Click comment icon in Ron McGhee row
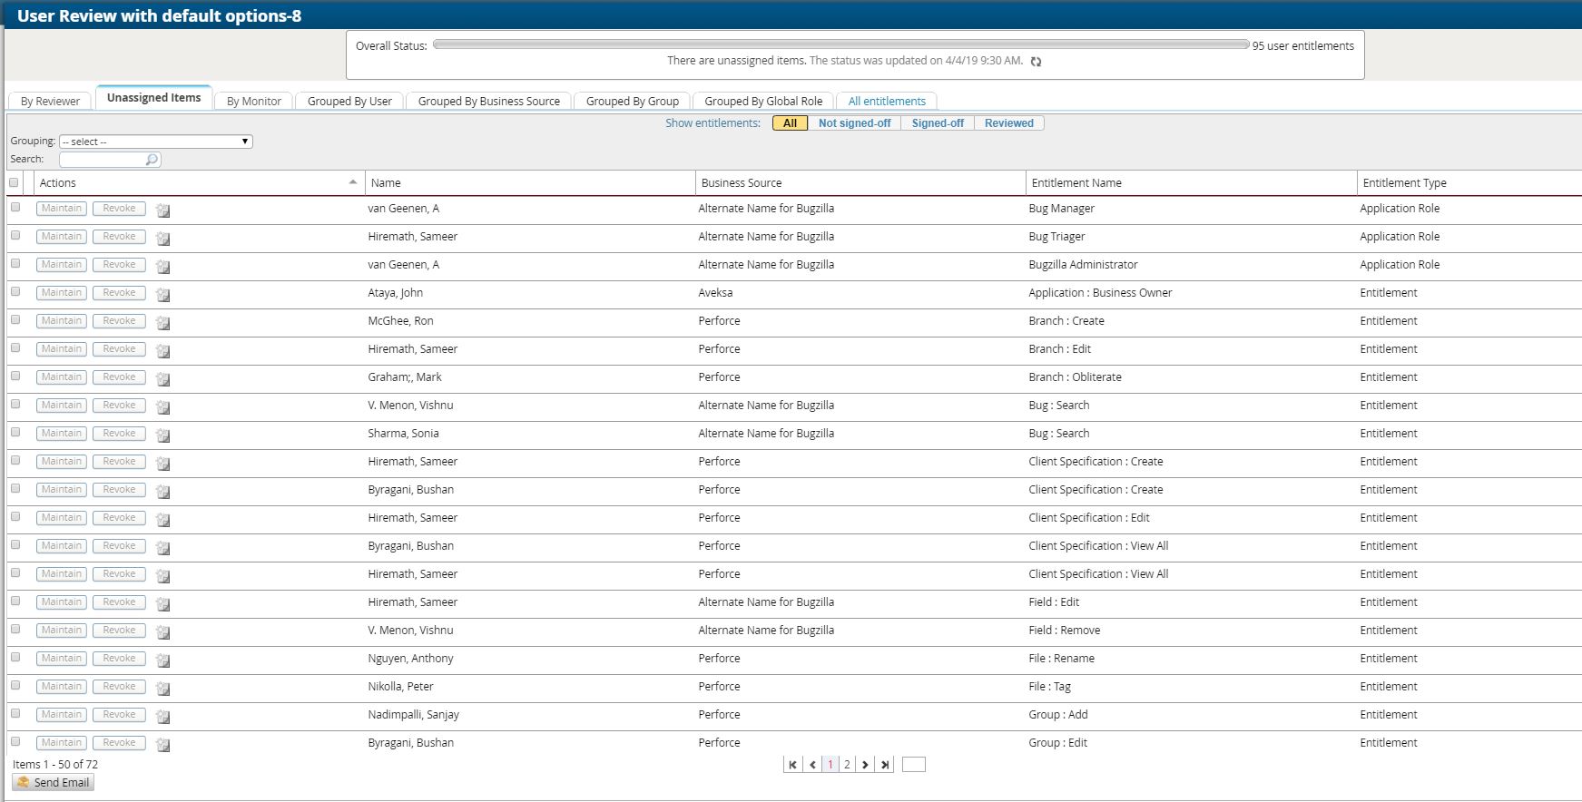1582x802 pixels. 162,323
